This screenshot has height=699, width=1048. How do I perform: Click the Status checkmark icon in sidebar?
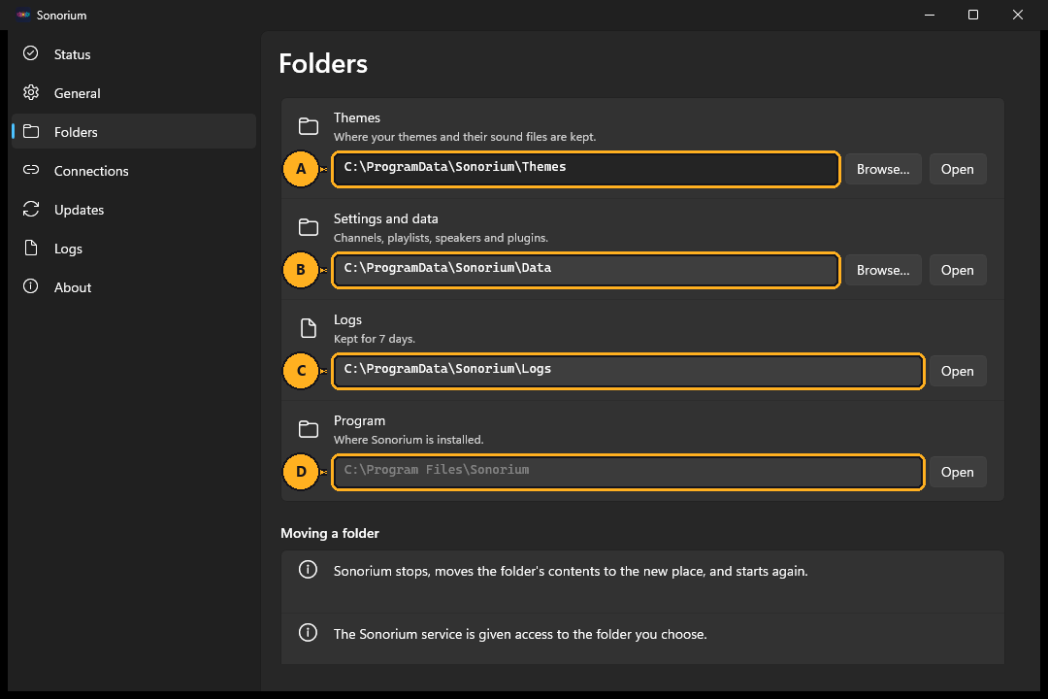coord(31,53)
